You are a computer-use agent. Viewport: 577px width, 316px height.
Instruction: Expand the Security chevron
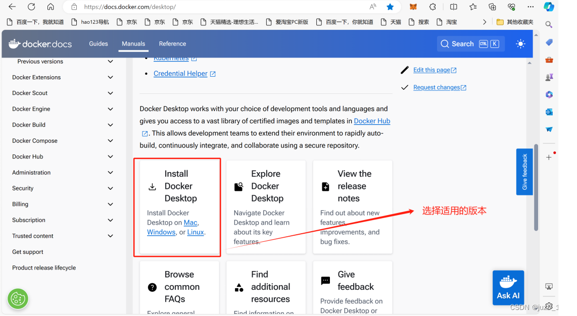coord(110,188)
